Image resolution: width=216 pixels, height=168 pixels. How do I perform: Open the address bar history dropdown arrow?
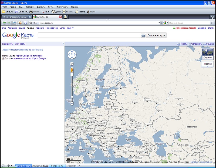159,23
